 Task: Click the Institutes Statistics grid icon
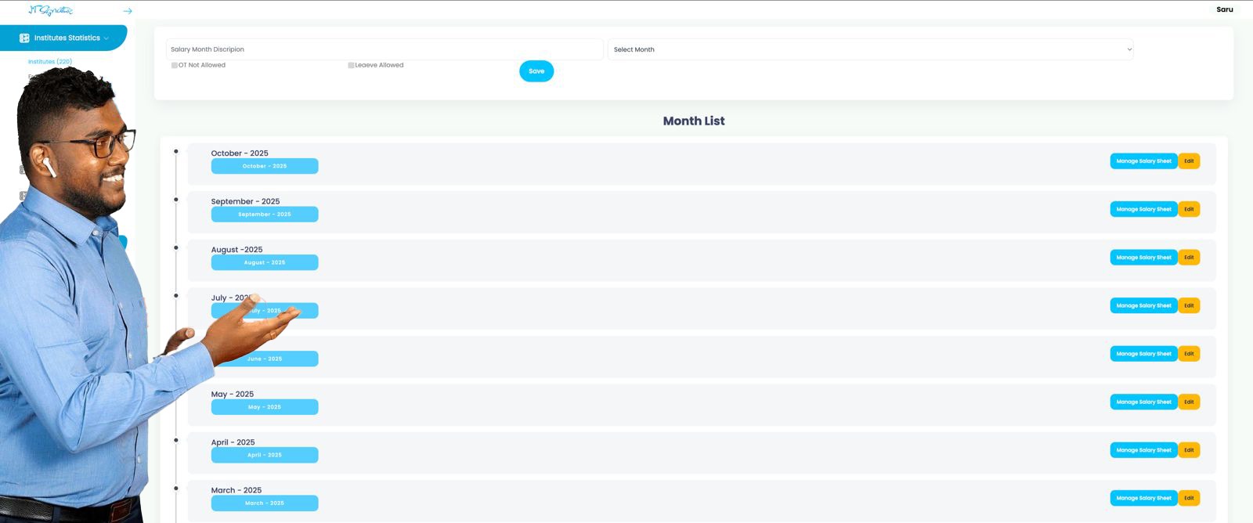tap(24, 38)
